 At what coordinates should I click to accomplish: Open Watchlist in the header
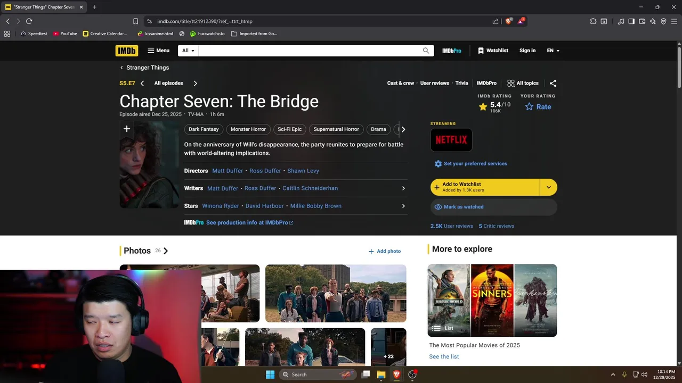click(493, 51)
